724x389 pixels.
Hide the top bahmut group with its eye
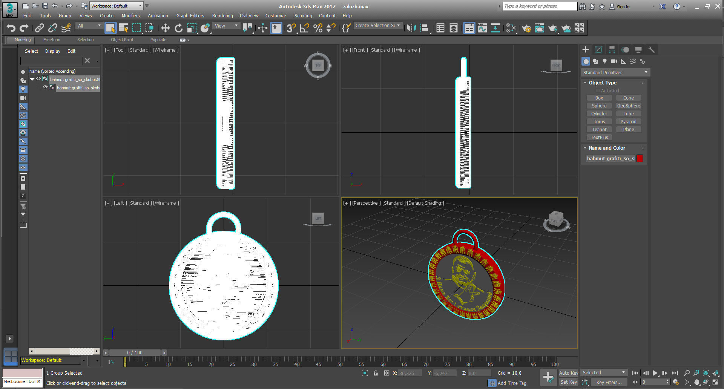(x=38, y=79)
